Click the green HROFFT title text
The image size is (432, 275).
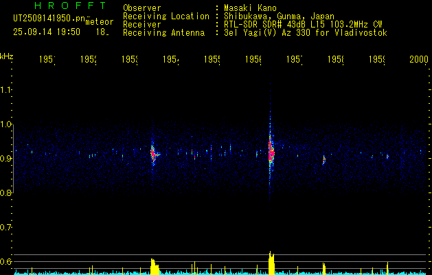point(70,5)
